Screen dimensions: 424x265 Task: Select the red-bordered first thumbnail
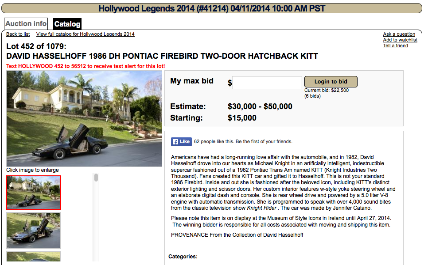pyautogui.click(x=34, y=193)
